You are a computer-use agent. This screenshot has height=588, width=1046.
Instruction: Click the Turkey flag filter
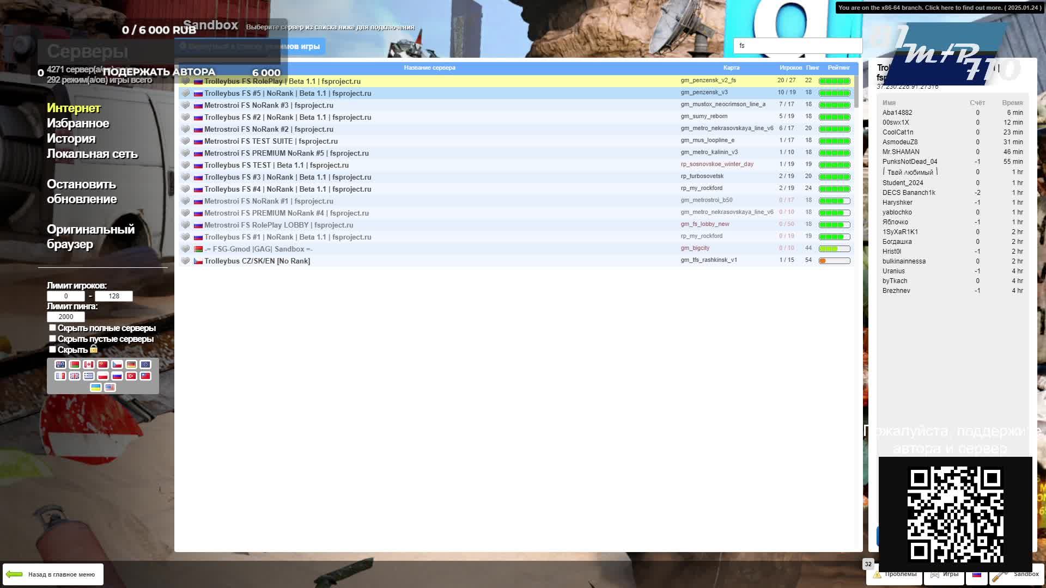(131, 376)
